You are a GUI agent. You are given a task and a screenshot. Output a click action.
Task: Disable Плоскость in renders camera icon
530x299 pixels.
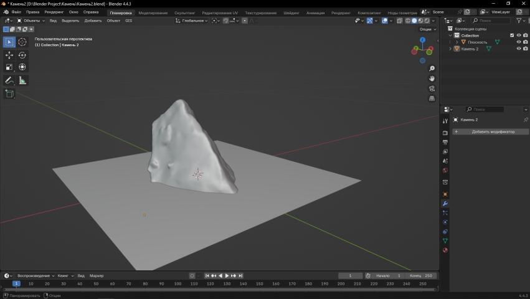pyautogui.click(x=525, y=42)
